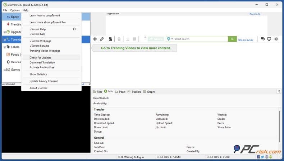Click the info pane vertical scrollbar
Viewport: 284px width, 161px height.
coord(279,127)
